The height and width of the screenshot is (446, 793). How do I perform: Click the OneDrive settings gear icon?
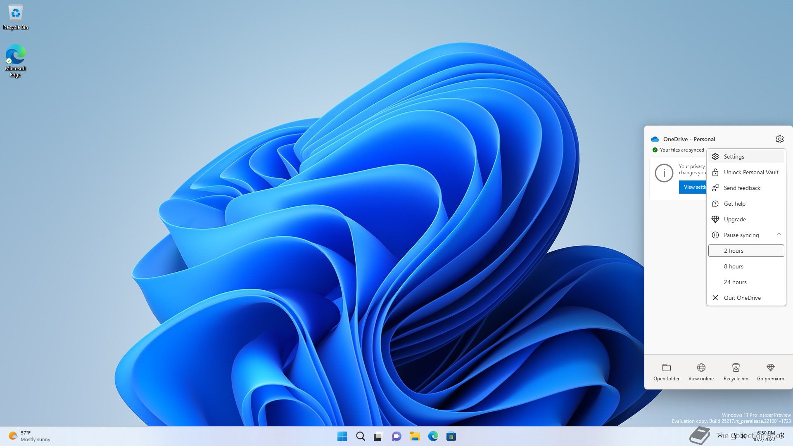(x=779, y=139)
